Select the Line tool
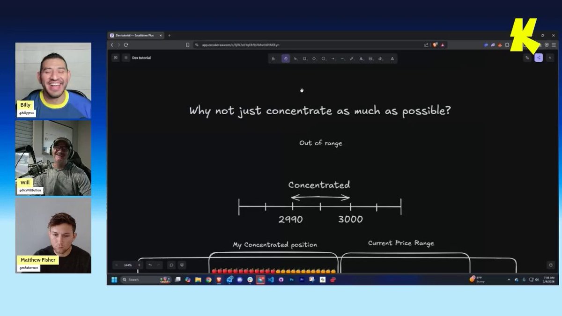The width and height of the screenshot is (562, 316). [x=342, y=59]
